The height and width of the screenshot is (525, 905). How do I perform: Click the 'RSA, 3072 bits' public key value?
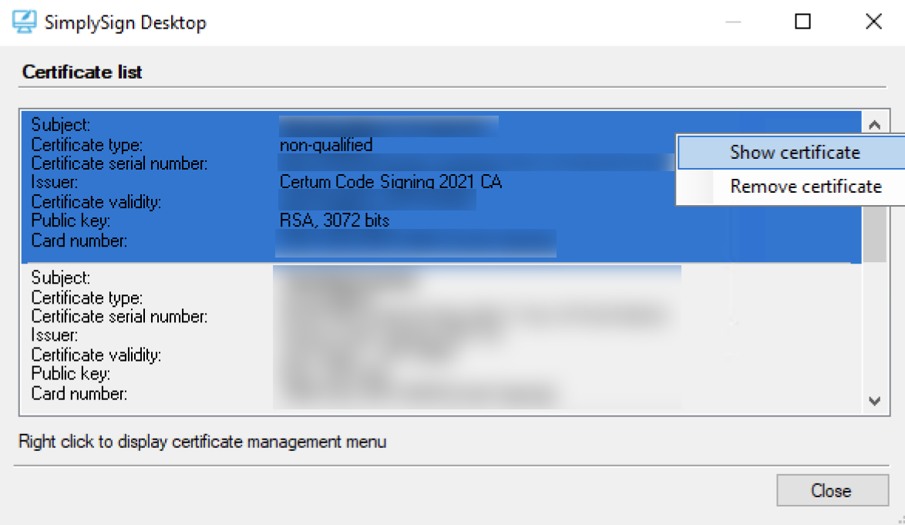point(335,220)
